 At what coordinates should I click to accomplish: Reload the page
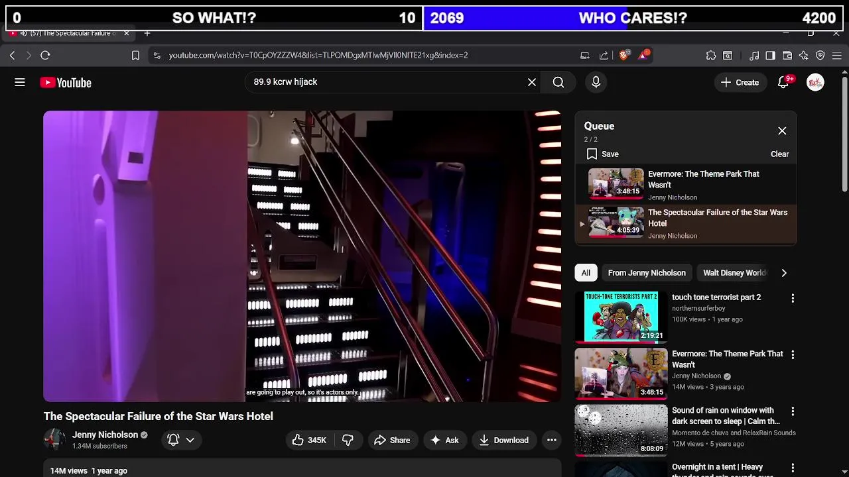[45, 56]
